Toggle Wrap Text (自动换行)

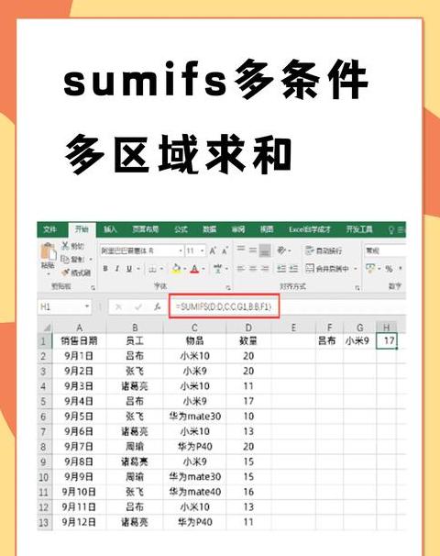point(324,250)
